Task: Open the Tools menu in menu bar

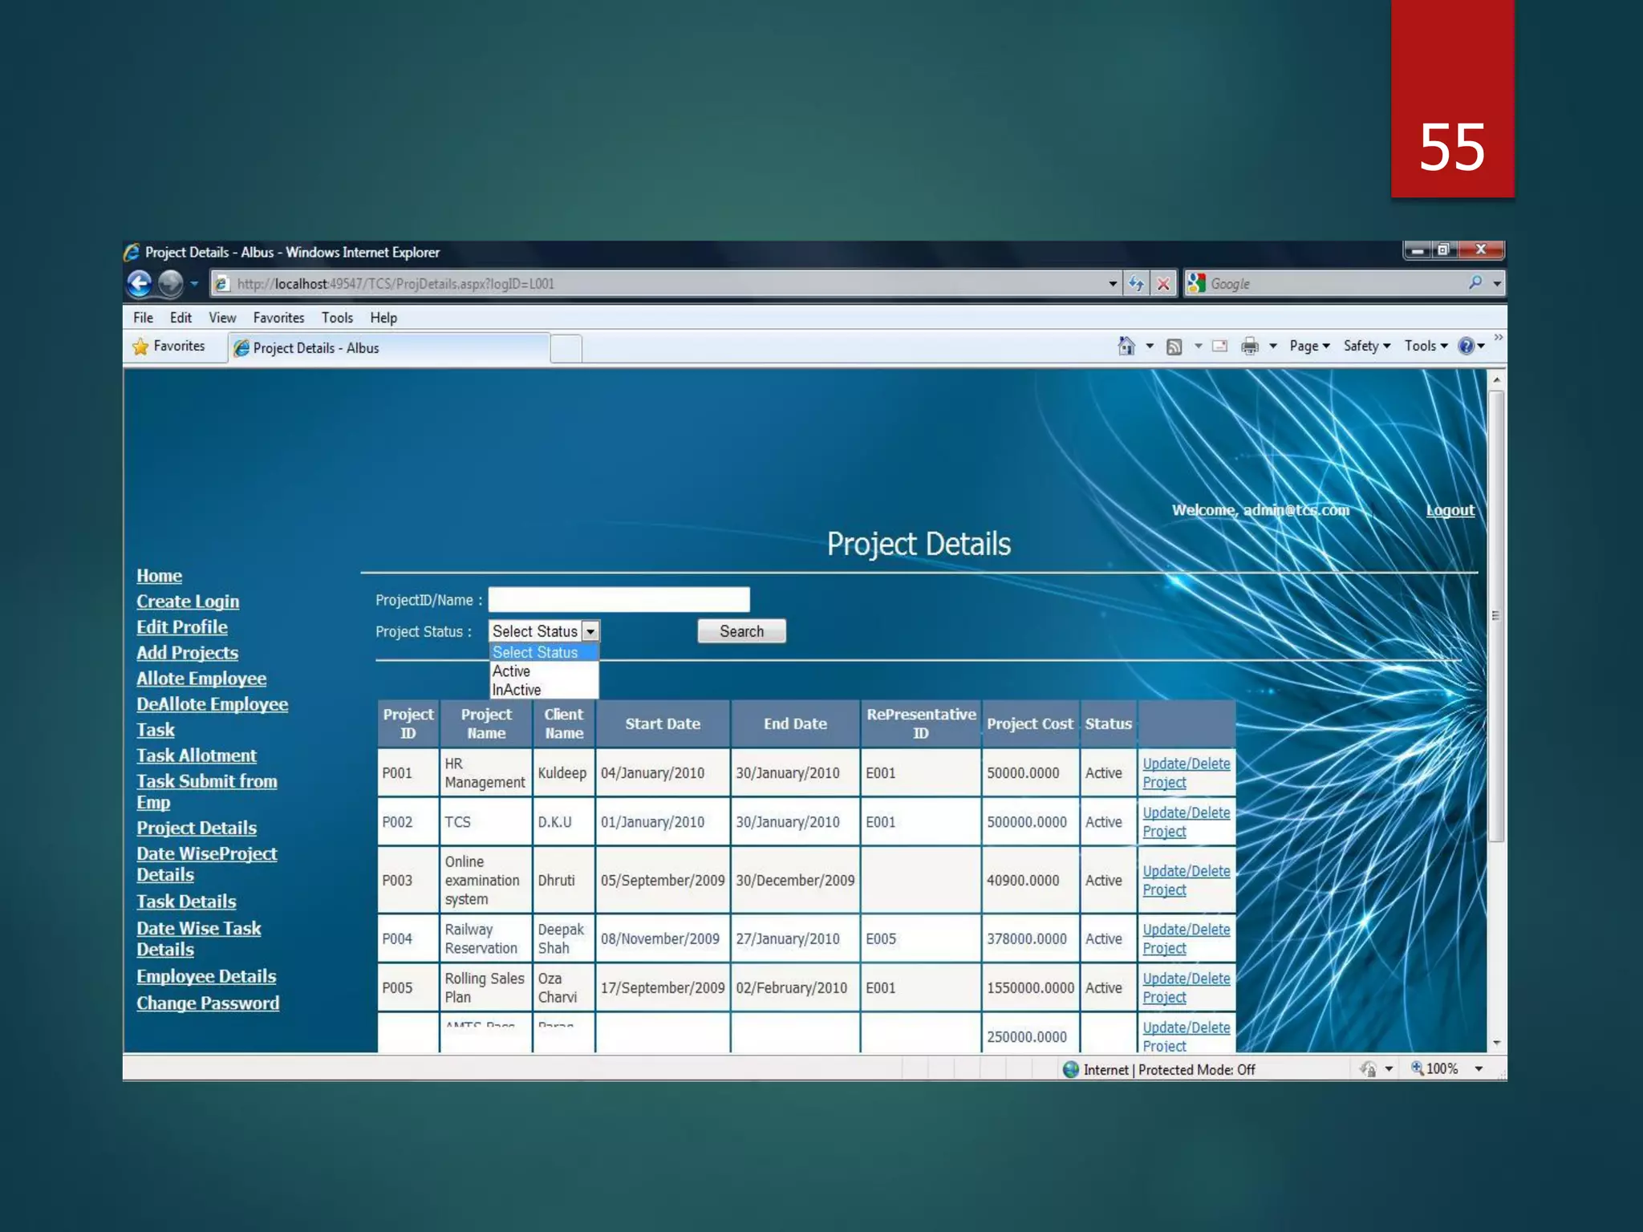Action: click(x=337, y=318)
